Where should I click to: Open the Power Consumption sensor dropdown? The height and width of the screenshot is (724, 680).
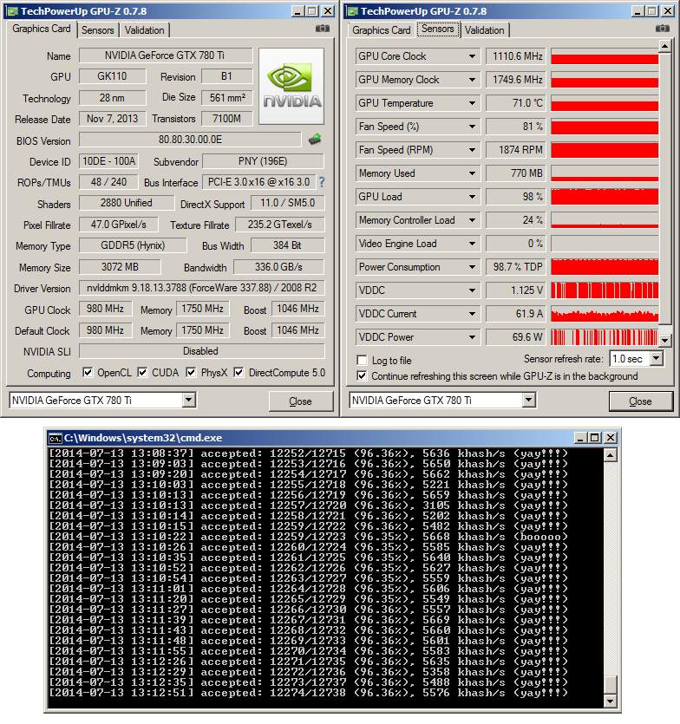click(472, 267)
